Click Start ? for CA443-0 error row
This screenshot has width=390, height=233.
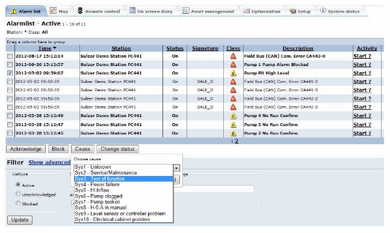tap(362, 56)
